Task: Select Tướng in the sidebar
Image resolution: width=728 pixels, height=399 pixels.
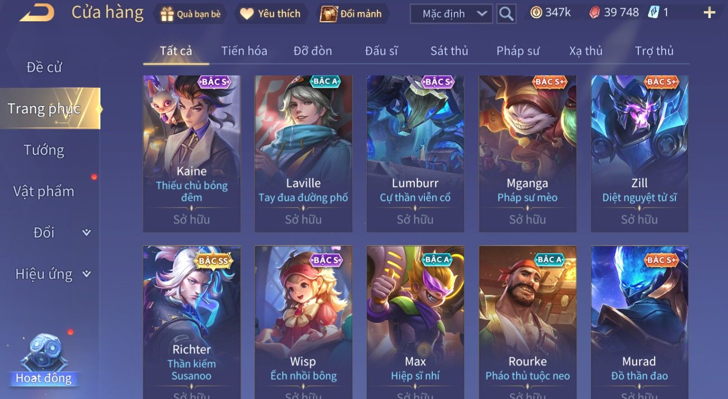Action: coord(44,150)
